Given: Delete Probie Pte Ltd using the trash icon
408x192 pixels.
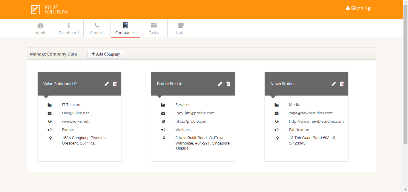Looking at the screenshot, I should pos(228,84).
